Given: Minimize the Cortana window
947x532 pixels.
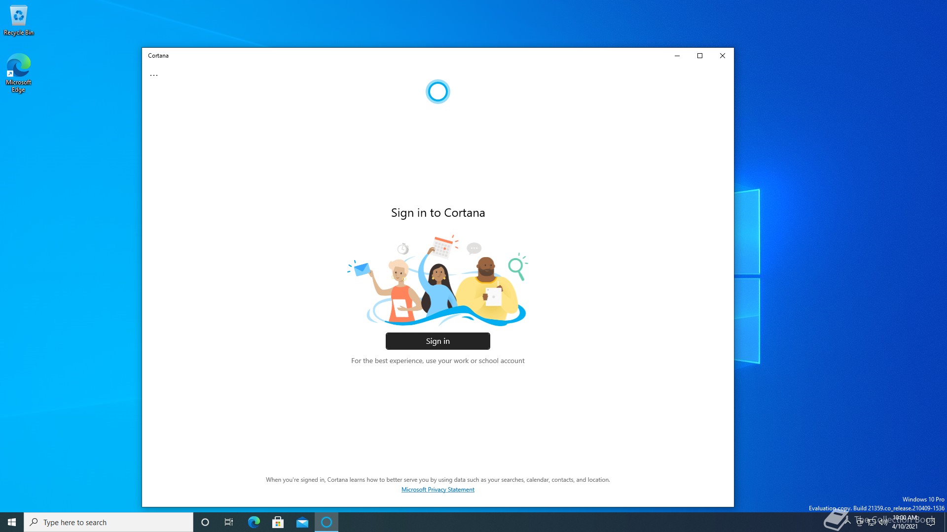Looking at the screenshot, I should [x=677, y=56].
